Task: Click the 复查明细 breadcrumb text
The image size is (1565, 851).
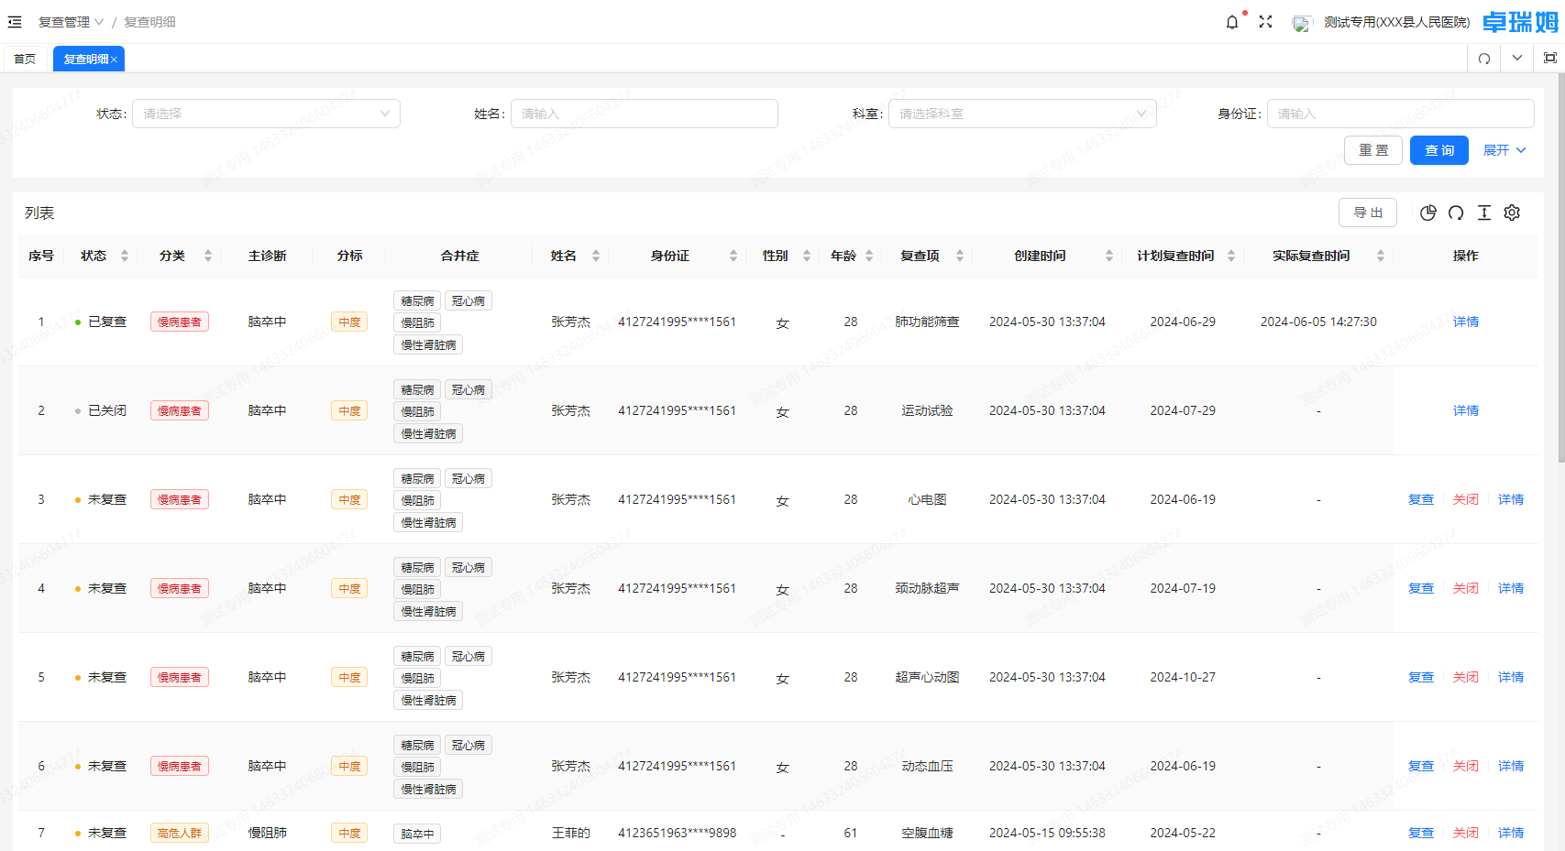Action: coord(149,22)
